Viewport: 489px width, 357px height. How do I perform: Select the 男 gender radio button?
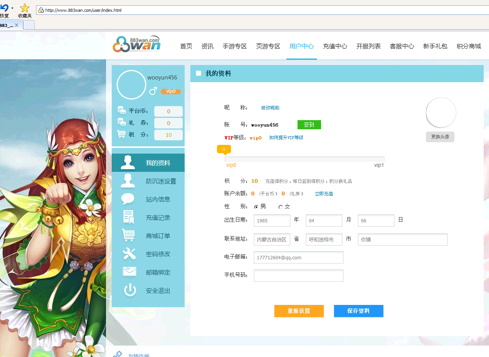pos(256,207)
